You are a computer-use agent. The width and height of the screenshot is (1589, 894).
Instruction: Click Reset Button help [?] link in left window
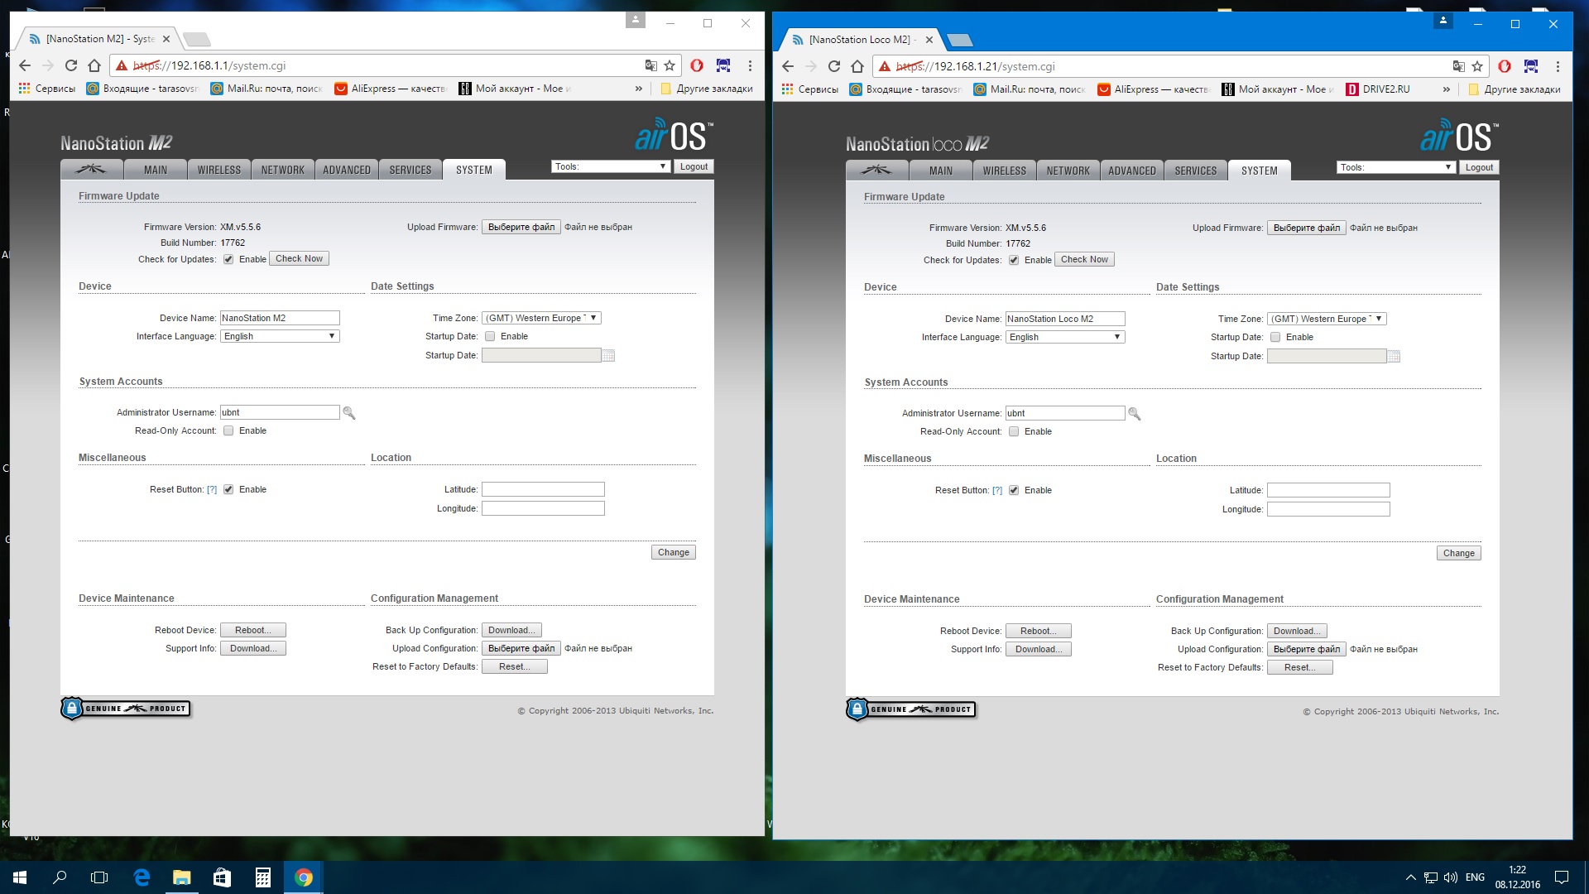212,489
